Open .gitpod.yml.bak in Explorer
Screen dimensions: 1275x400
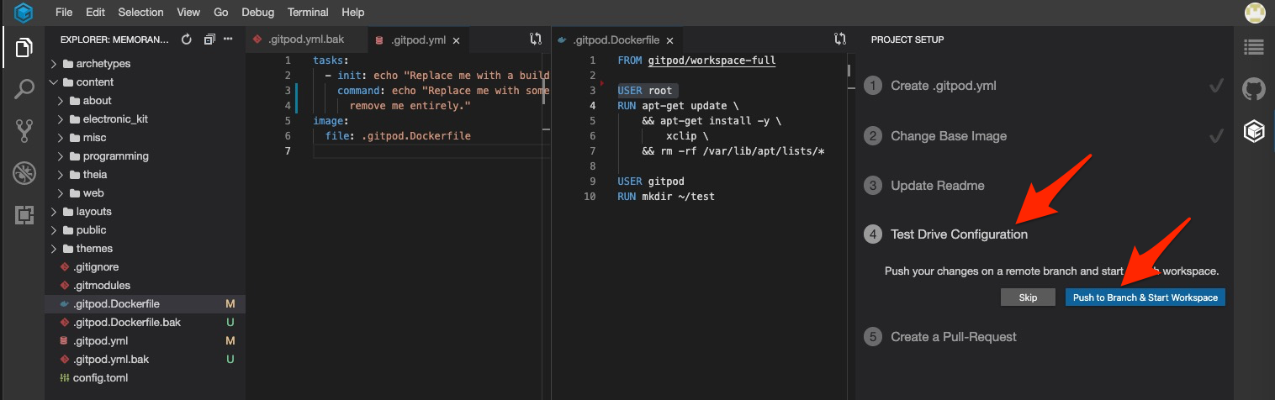145,360
